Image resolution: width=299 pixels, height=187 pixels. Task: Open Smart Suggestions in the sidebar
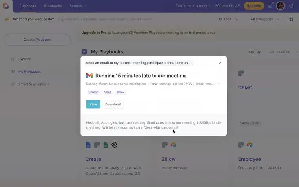[x=33, y=84]
